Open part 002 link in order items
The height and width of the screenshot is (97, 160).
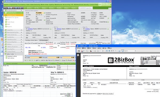[29, 47]
